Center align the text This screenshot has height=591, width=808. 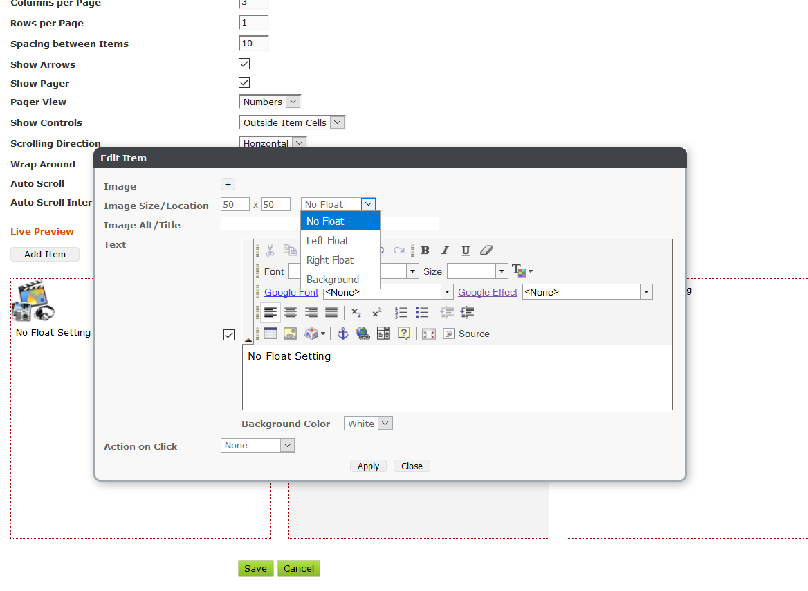point(291,313)
